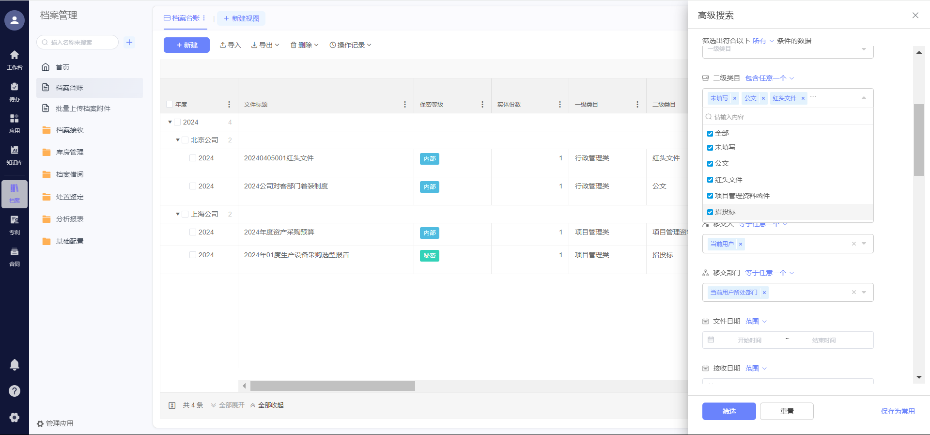Viewport: 930px width, 435px height.
Task: Click the 保存为常用 link
Action: [x=898, y=411]
